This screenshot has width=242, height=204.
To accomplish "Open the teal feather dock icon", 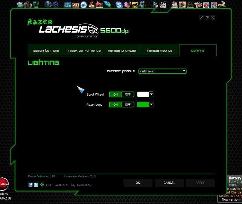I will [x=107, y=5].
